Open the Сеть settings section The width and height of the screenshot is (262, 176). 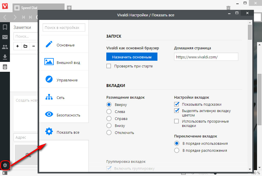[64, 97]
